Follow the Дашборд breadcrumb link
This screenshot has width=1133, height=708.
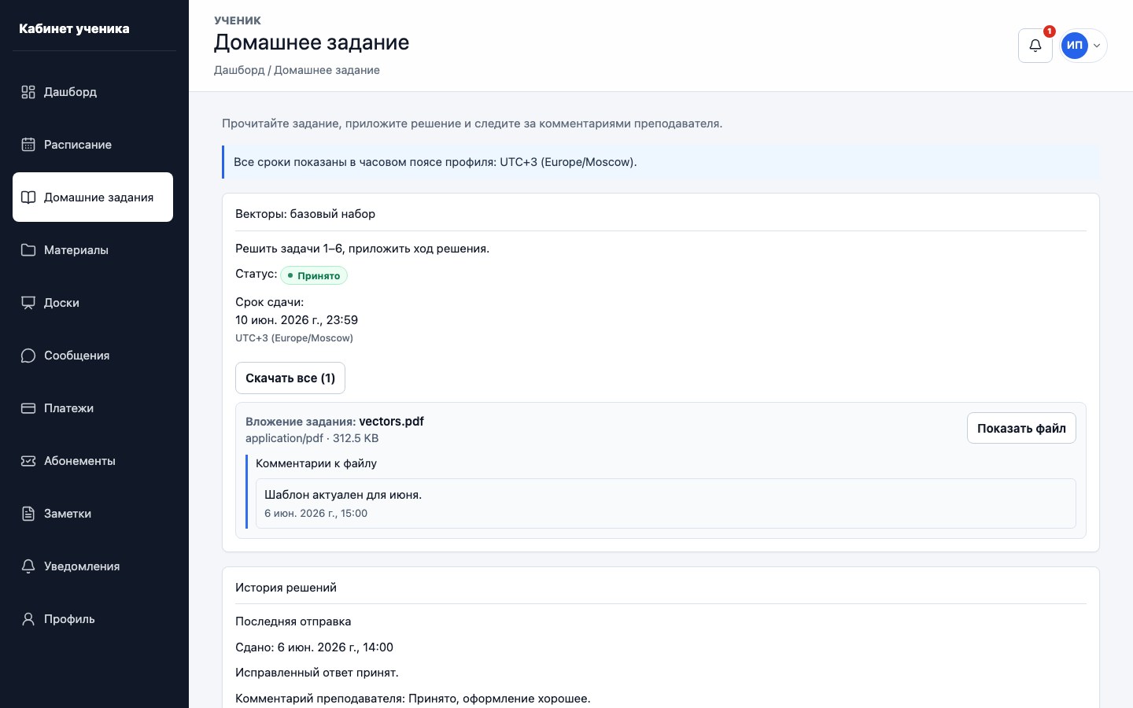coord(239,70)
